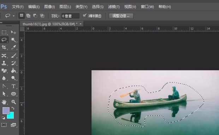Select the Lasso tool in the toolbox
The width and height of the screenshot is (219, 135).
pos(4,40)
